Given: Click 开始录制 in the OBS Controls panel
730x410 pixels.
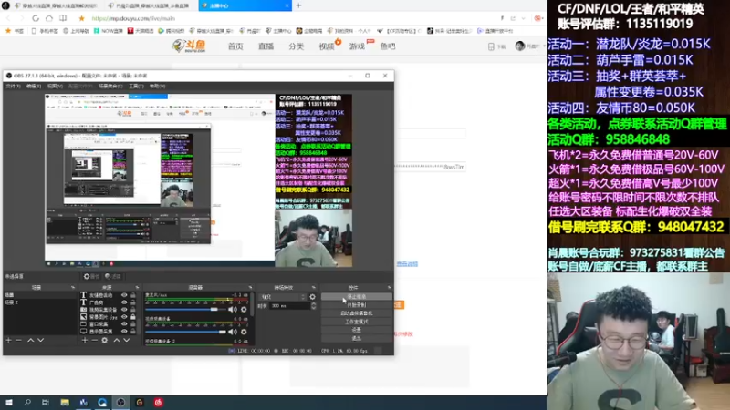Looking at the screenshot, I should click(356, 305).
